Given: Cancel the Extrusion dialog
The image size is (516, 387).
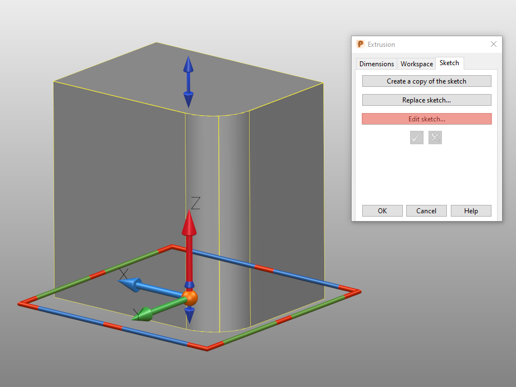Looking at the screenshot, I should (426, 210).
